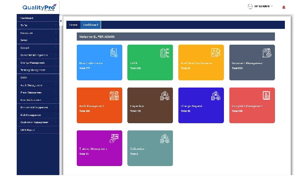
Task: Click the user avatar icon in header
Action: tap(250, 6)
